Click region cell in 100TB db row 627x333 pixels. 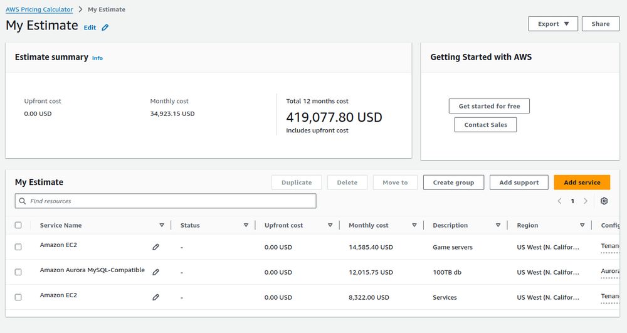click(548, 272)
